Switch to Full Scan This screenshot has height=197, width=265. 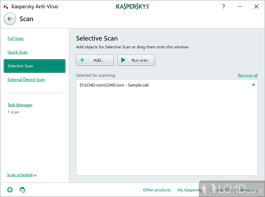click(x=16, y=38)
